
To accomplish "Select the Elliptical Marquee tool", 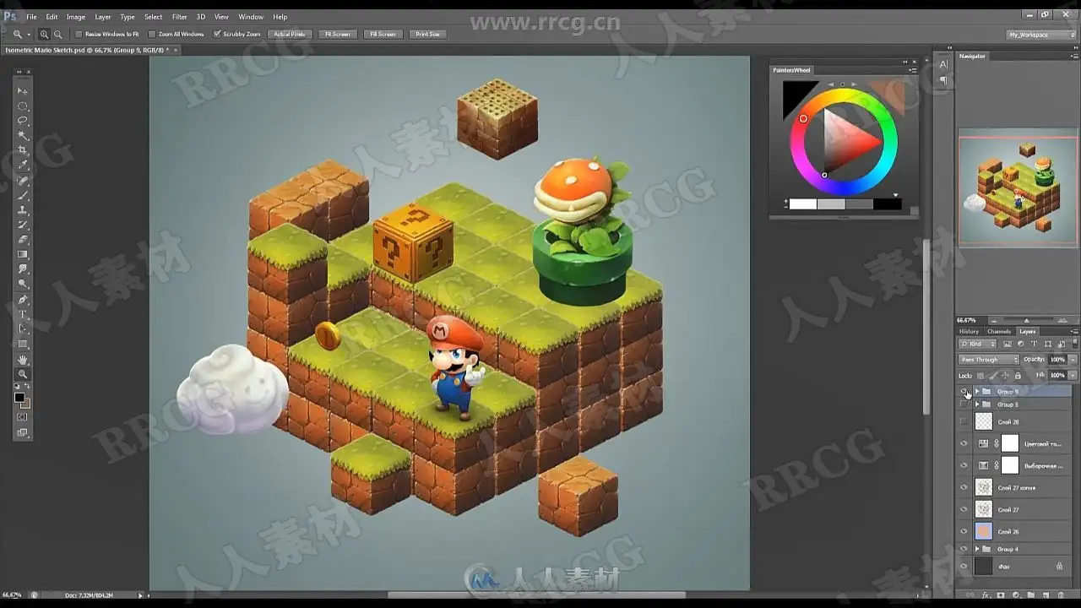I will coord(23,106).
